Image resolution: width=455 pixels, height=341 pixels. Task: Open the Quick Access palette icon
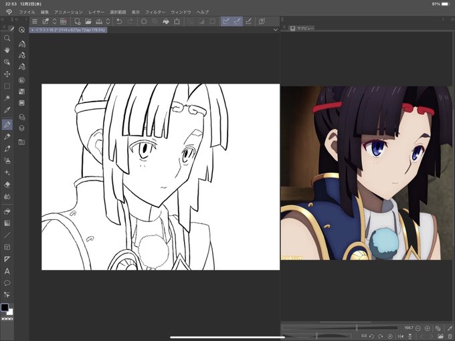(x=22, y=30)
